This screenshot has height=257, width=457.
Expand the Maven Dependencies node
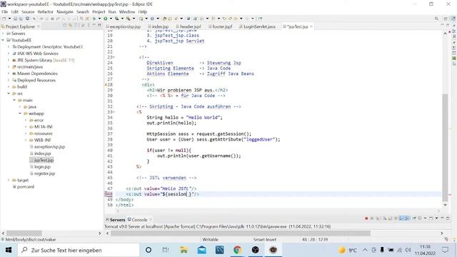(9, 74)
